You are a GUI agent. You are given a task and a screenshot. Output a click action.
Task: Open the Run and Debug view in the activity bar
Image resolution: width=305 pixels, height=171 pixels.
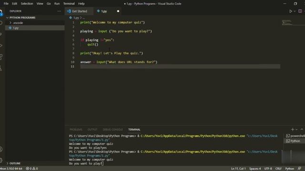1,46
